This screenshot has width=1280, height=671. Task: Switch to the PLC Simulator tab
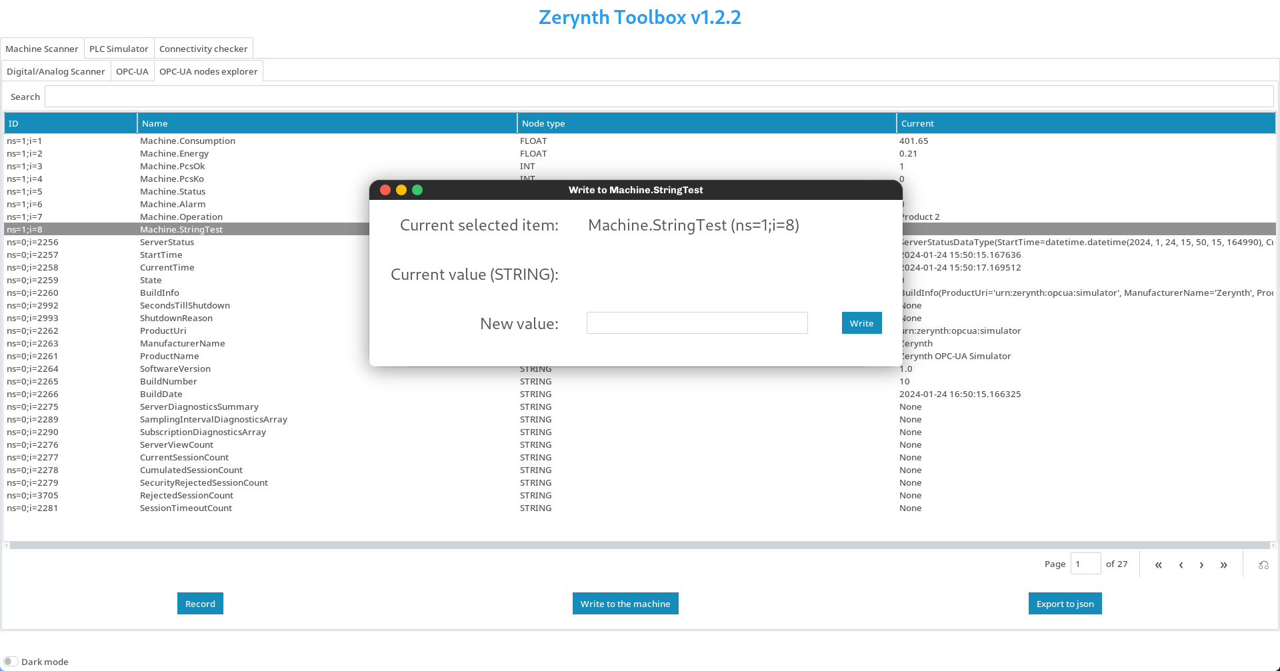click(119, 49)
